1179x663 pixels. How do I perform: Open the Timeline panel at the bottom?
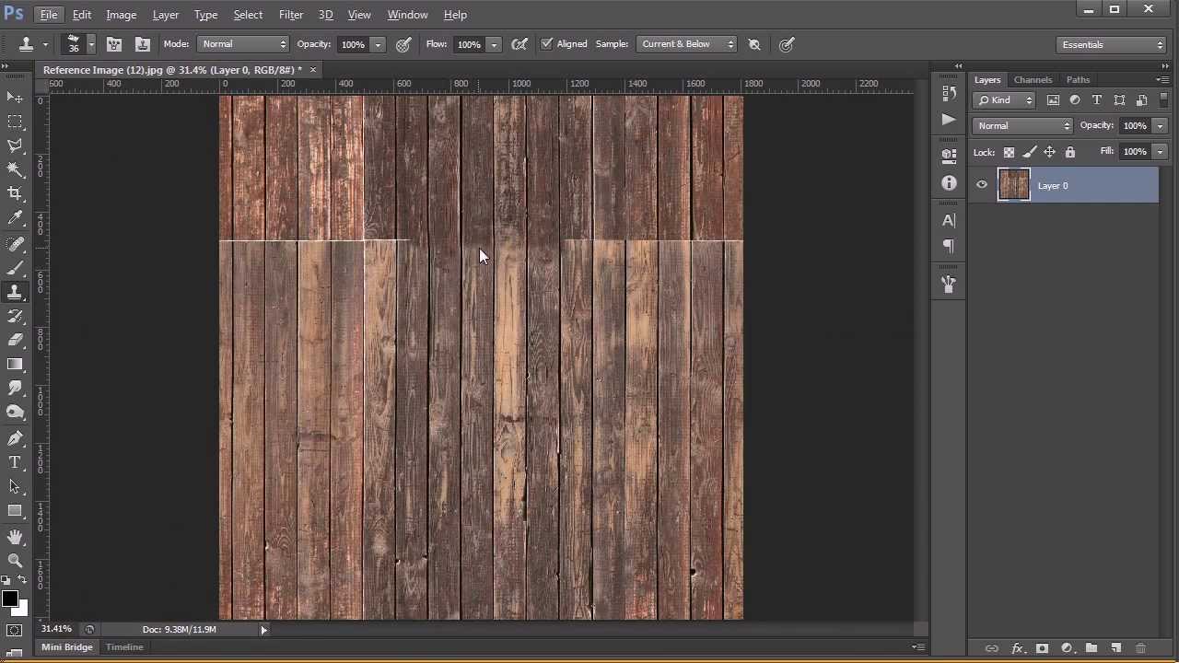[124, 646]
